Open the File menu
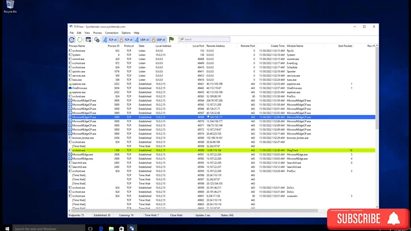 click(x=72, y=33)
